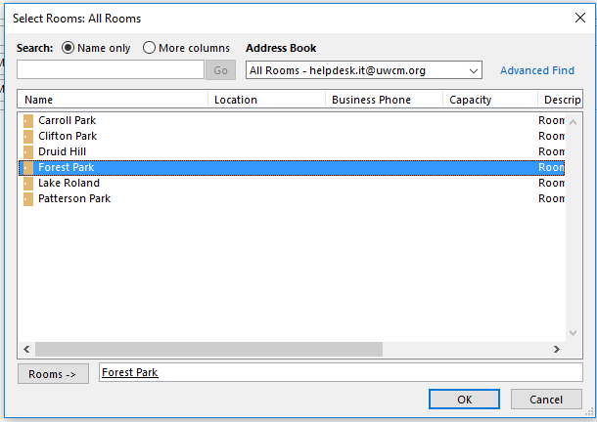This screenshot has height=422, width=597.
Task: Click the room icon beside Forest Park
Action: pos(27,167)
